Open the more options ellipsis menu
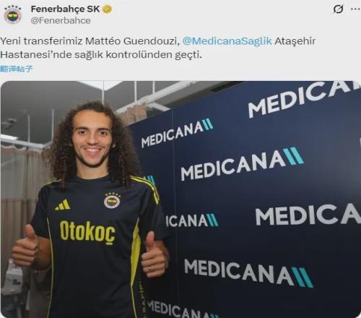 tap(356, 9)
